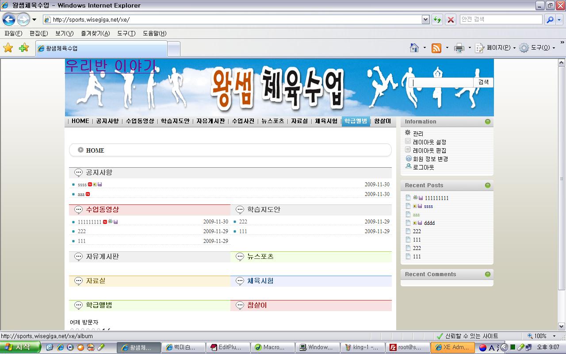The image size is (566, 354).
Task: Open the 참살이 navigation menu item
Action: (382, 121)
